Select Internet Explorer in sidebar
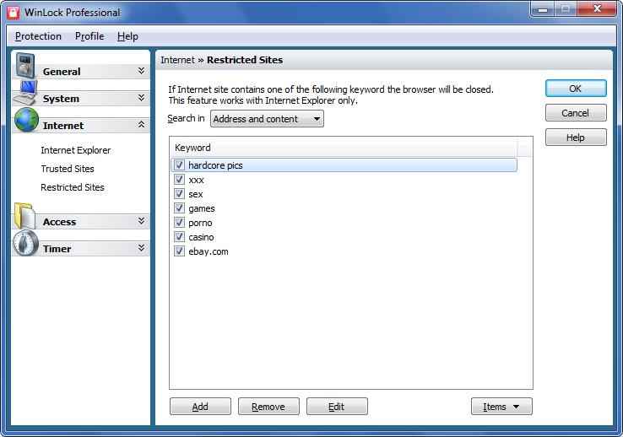This screenshot has width=623, height=437. click(75, 150)
